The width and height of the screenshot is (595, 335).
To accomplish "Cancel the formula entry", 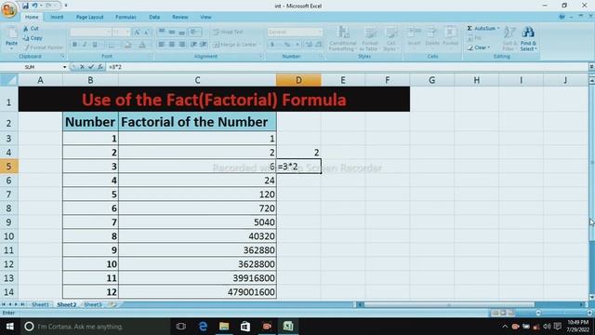I will [x=82, y=67].
